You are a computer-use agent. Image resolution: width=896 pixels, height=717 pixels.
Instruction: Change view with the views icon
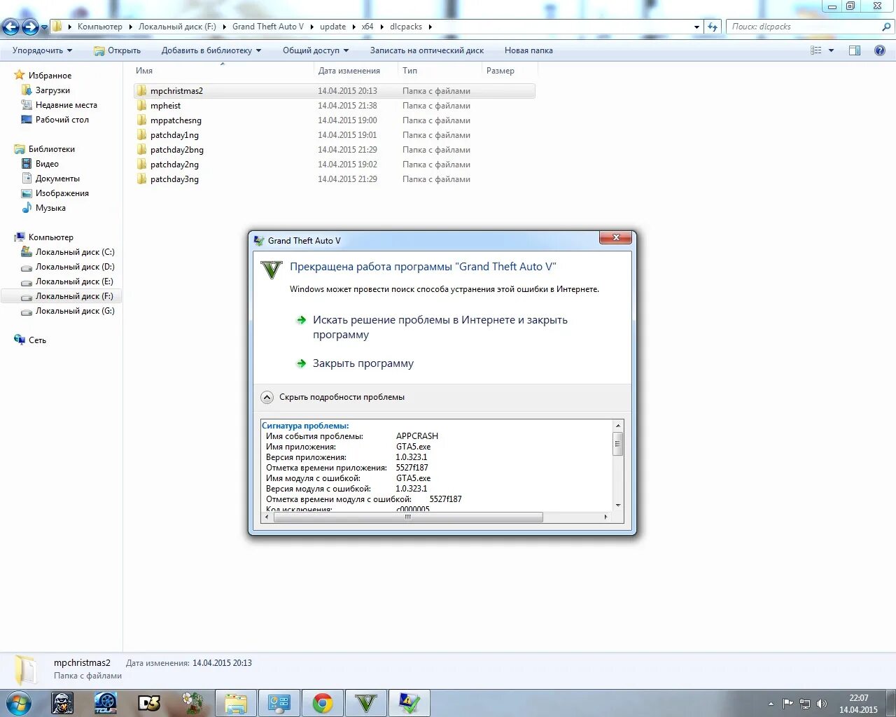pyautogui.click(x=816, y=50)
